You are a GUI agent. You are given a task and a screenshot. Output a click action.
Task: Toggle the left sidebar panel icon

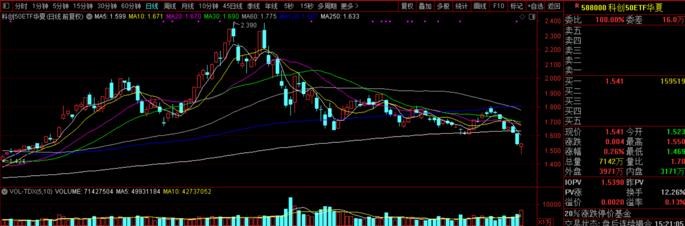coord(5,6)
